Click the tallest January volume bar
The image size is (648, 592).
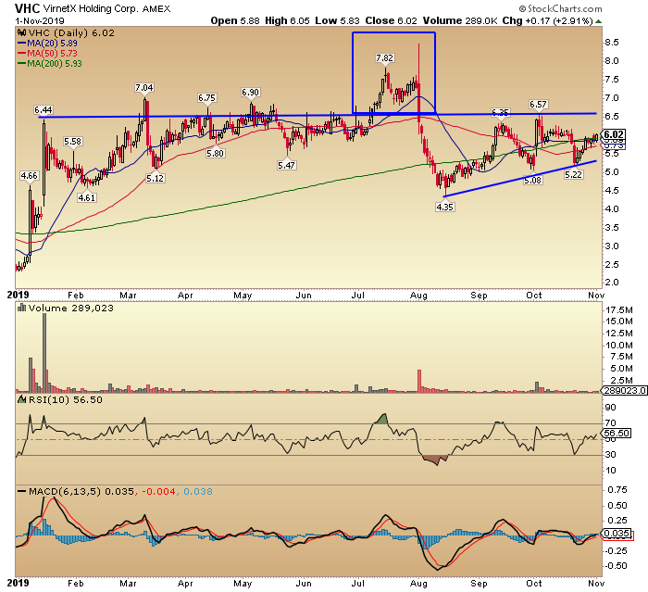(44, 352)
